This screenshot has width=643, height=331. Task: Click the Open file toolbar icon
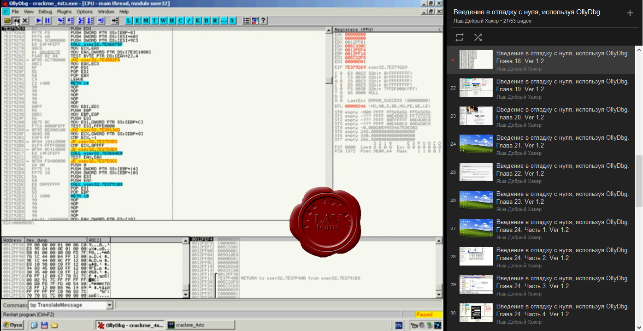(7, 20)
